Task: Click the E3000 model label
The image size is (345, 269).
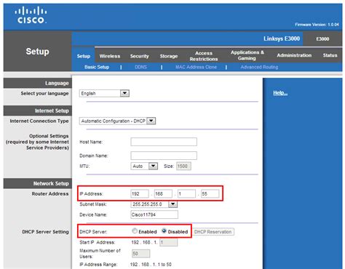Action: click(x=322, y=39)
